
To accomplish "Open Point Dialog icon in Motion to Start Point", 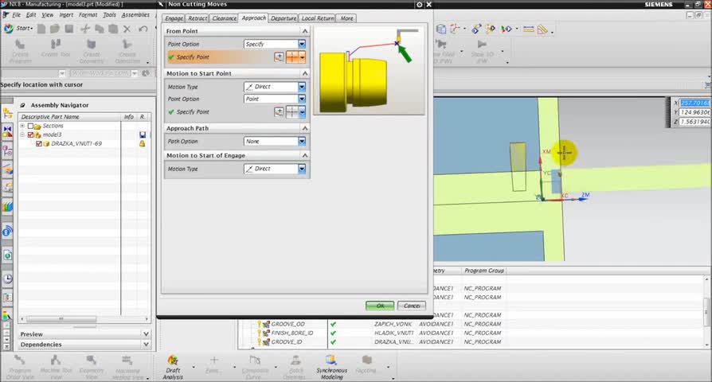I will pos(279,112).
